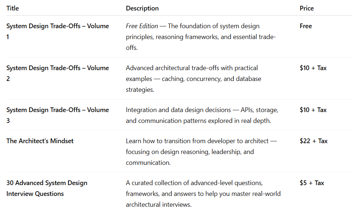Click the Description column header

[142, 8]
